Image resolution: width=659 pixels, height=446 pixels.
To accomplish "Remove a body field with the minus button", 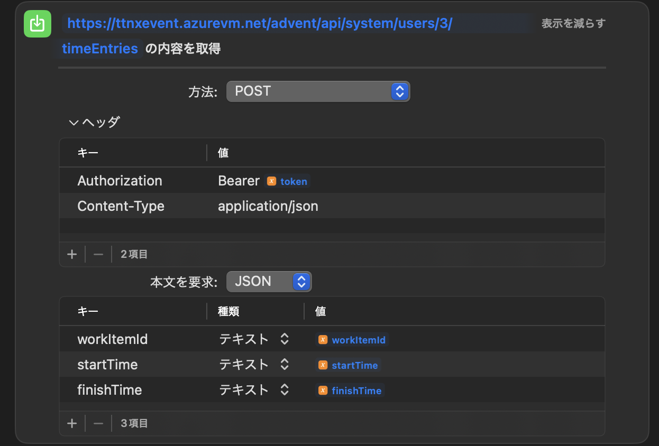I will coord(98,423).
